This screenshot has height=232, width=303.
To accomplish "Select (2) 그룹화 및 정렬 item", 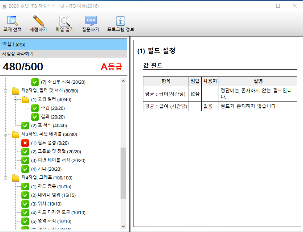I will (56, 152).
